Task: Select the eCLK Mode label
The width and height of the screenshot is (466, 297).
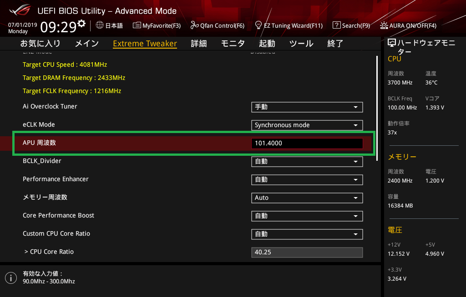Action: pyautogui.click(x=39, y=124)
